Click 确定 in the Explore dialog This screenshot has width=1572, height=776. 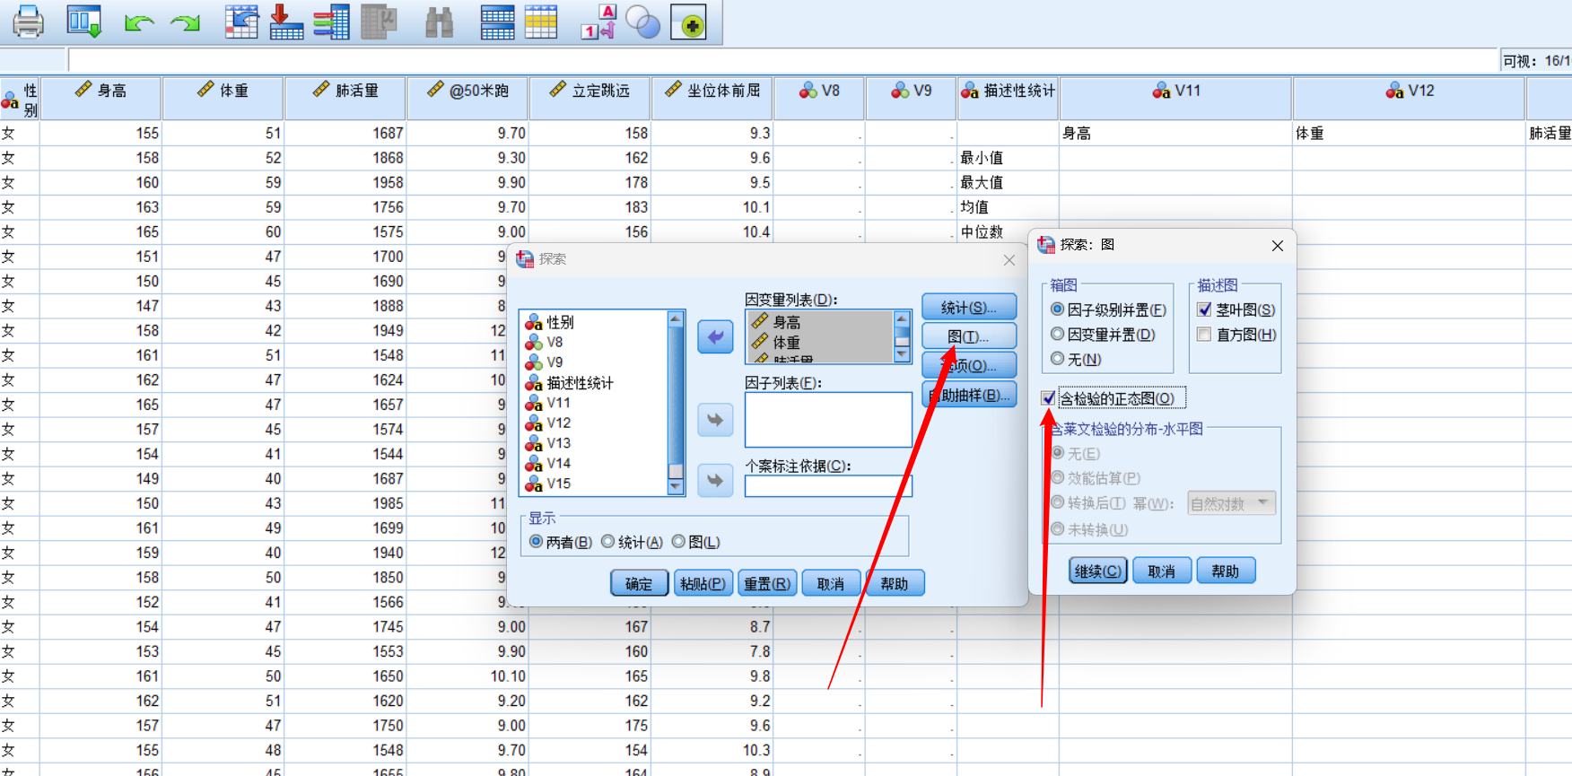[x=639, y=583]
